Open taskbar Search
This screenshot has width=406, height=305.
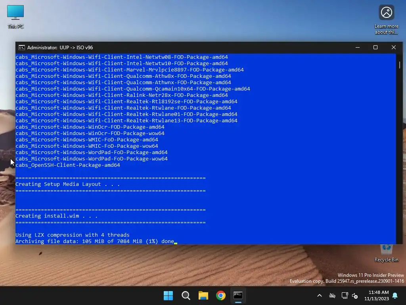186,295
